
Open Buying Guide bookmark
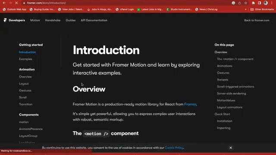(42, 9)
